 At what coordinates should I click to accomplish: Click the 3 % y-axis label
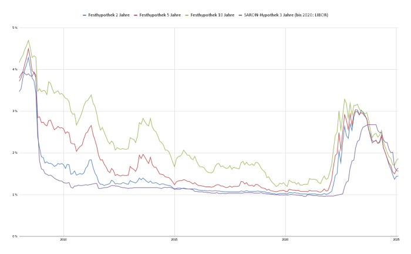pyautogui.click(x=15, y=111)
